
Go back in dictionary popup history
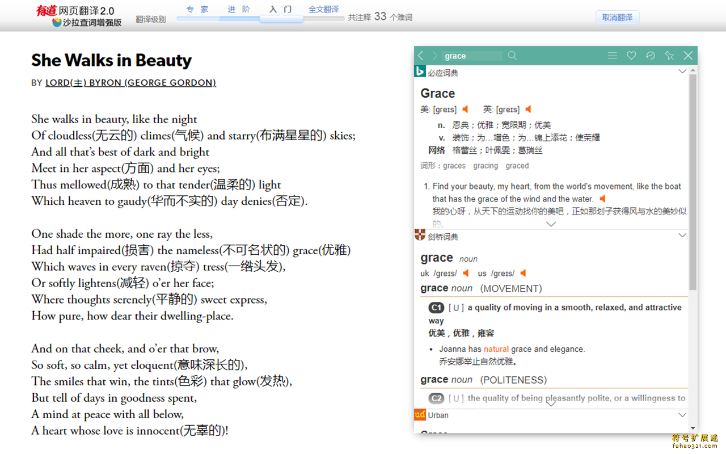(x=420, y=56)
